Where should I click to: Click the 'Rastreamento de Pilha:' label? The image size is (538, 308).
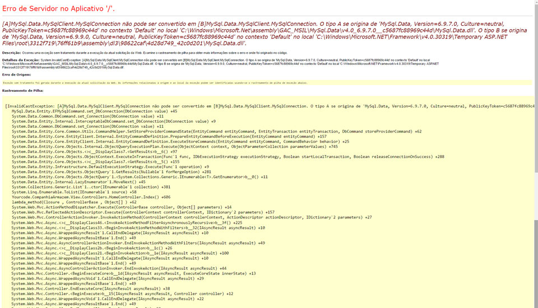[x=22, y=91]
